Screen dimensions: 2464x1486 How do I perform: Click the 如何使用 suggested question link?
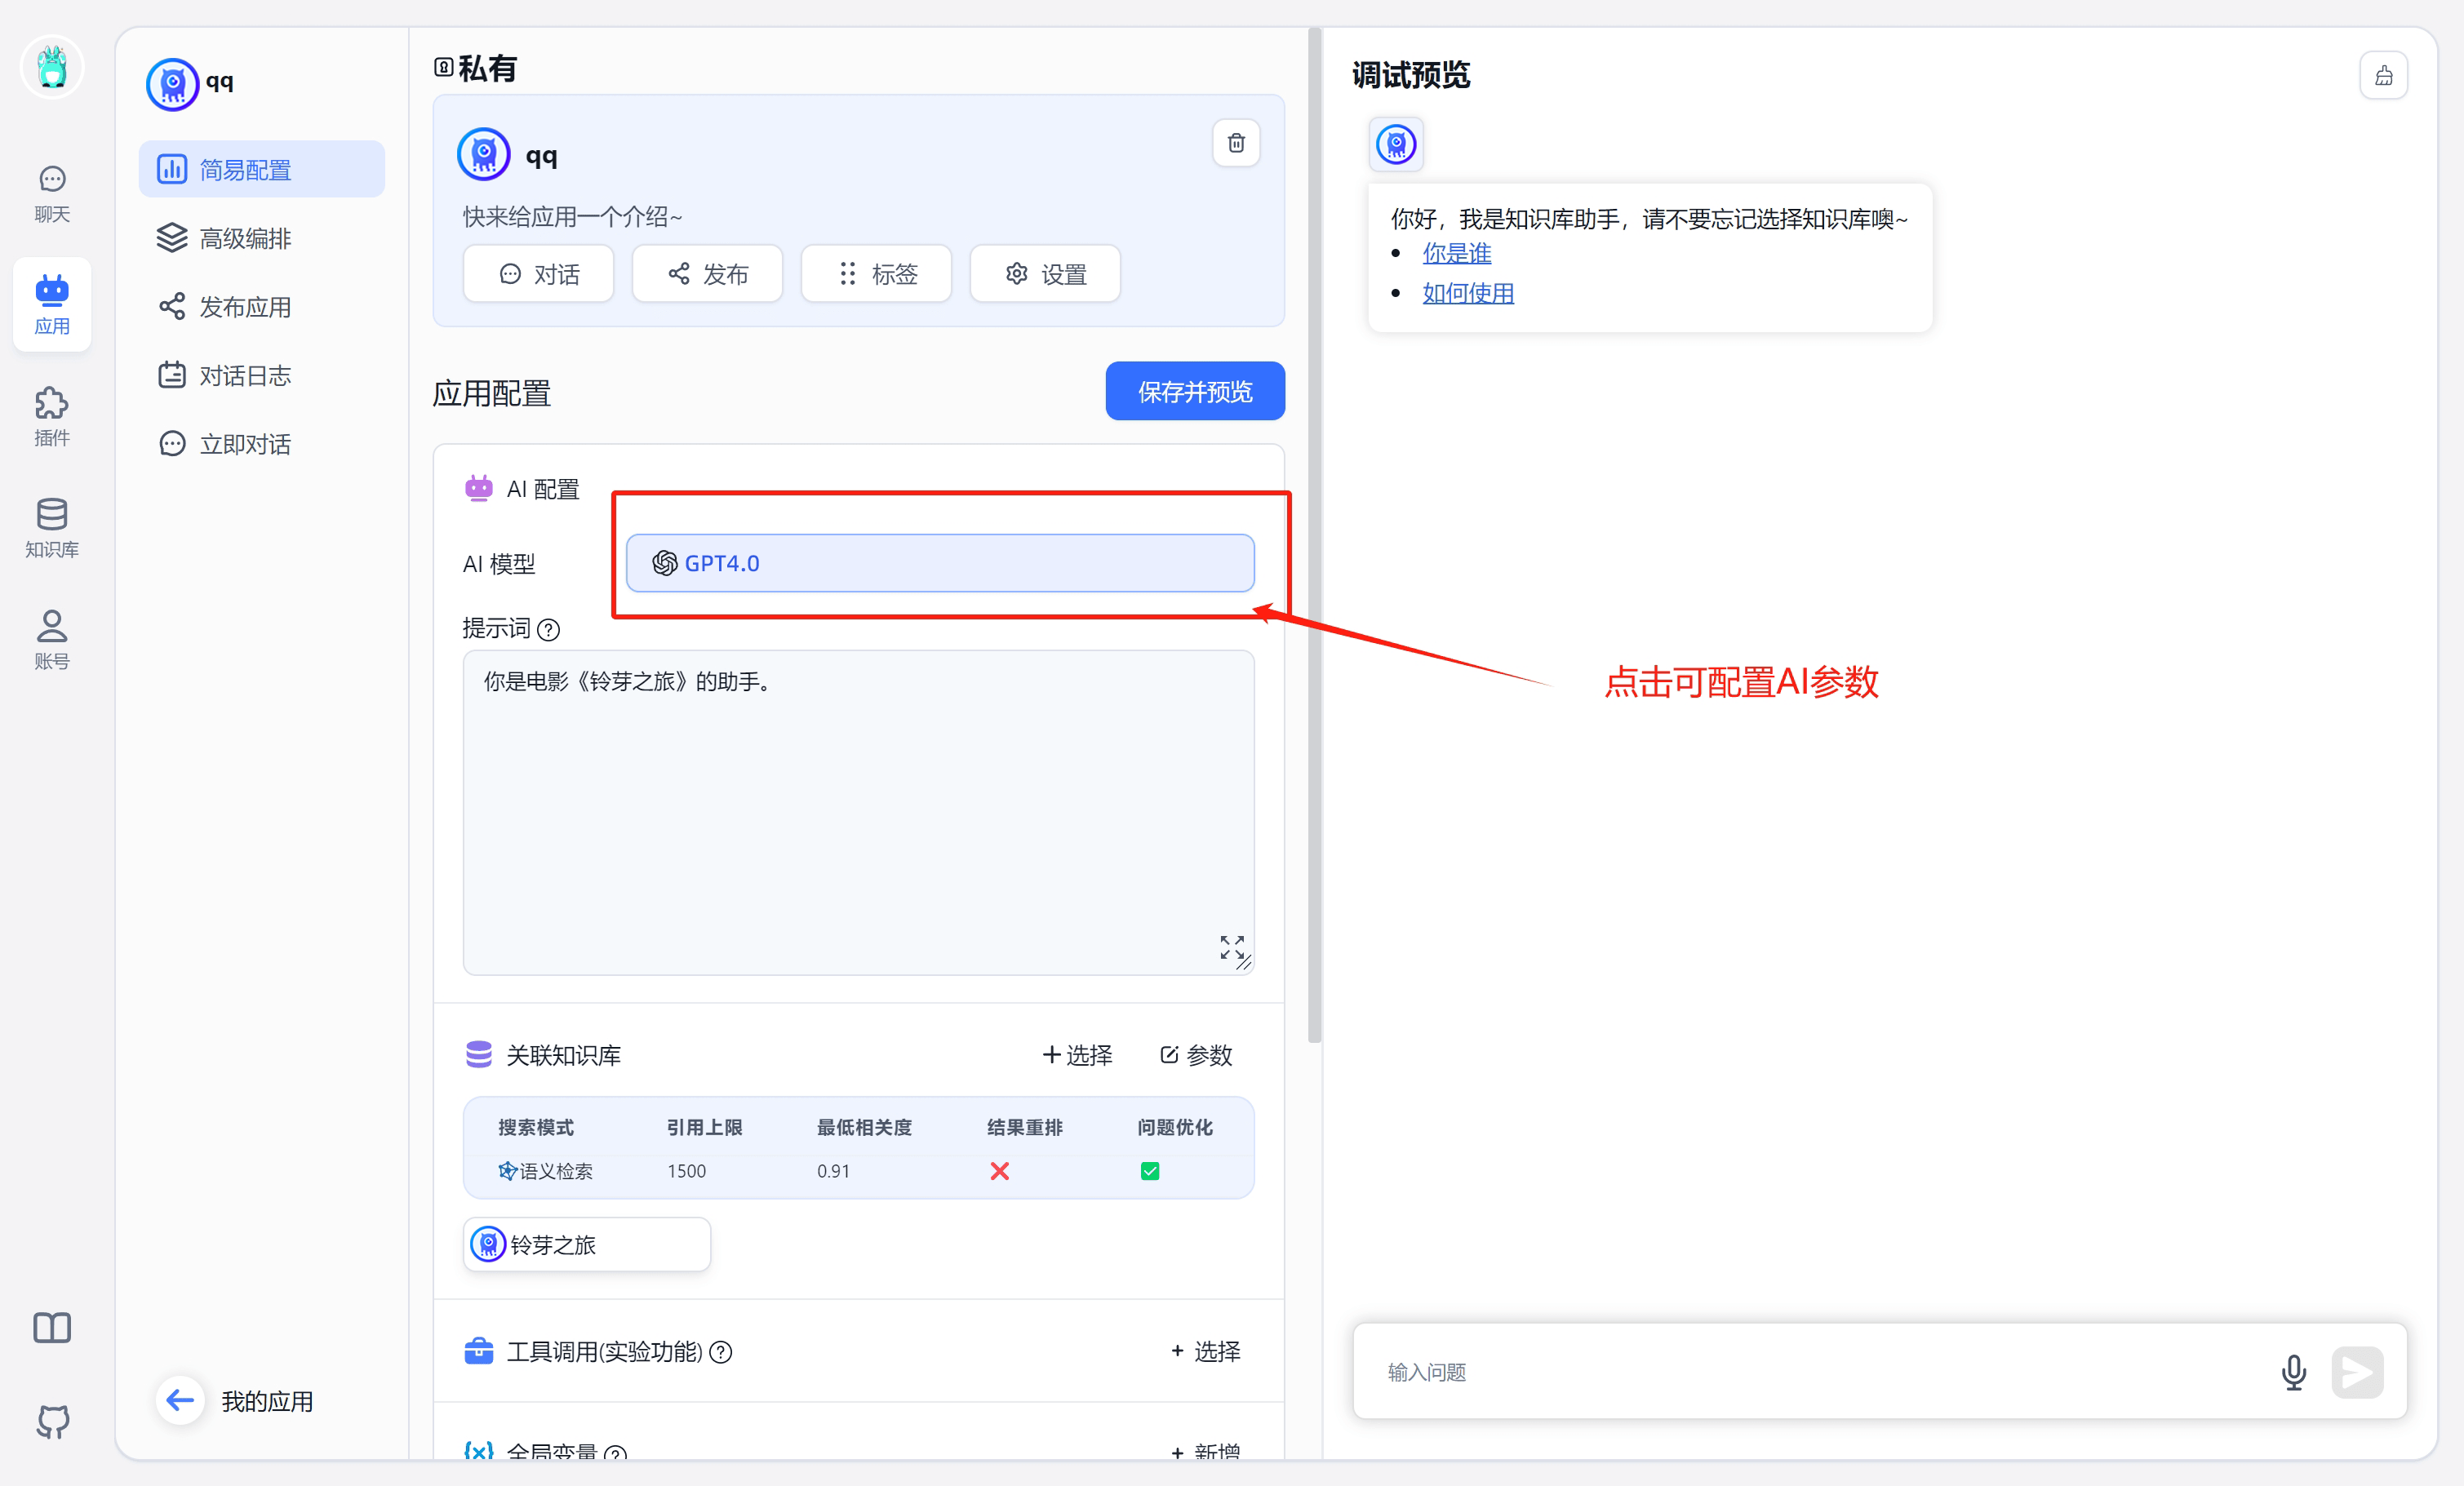pos(1468,293)
